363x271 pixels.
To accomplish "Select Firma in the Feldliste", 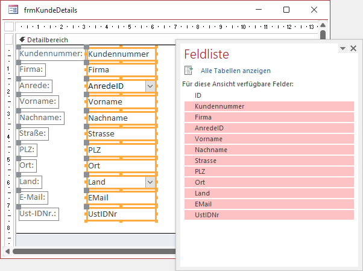I will pyautogui.click(x=269, y=117).
